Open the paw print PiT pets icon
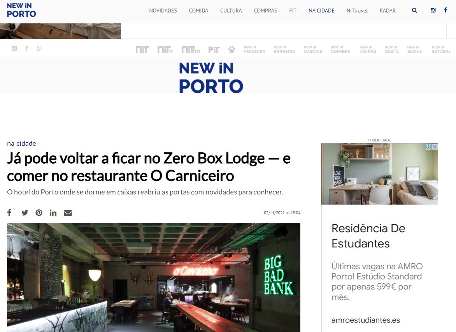Image resolution: width=456 pixels, height=332 pixels. (x=232, y=49)
